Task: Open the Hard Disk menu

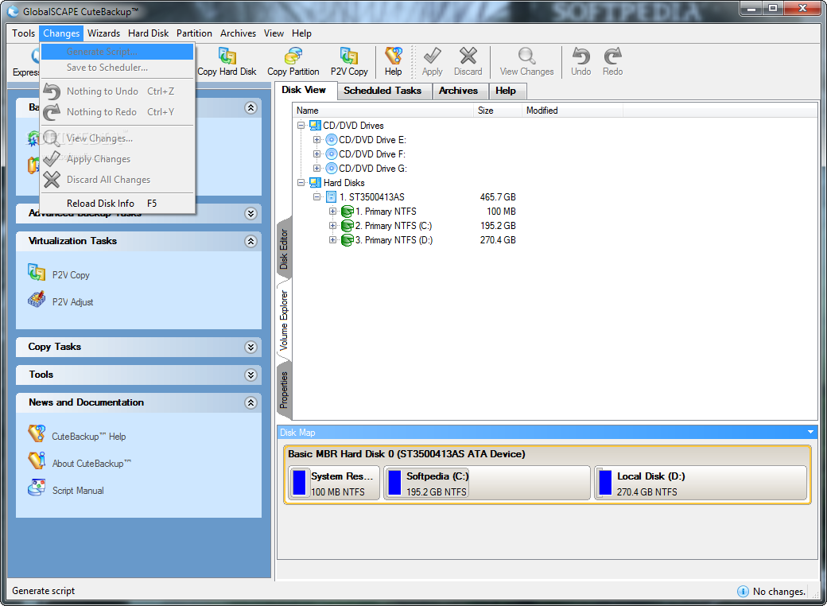Action: click(x=148, y=33)
